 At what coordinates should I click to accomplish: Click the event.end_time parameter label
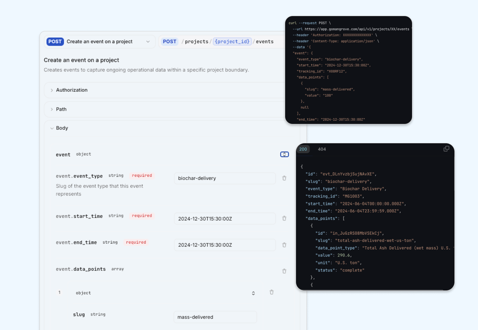(x=76, y=242)
